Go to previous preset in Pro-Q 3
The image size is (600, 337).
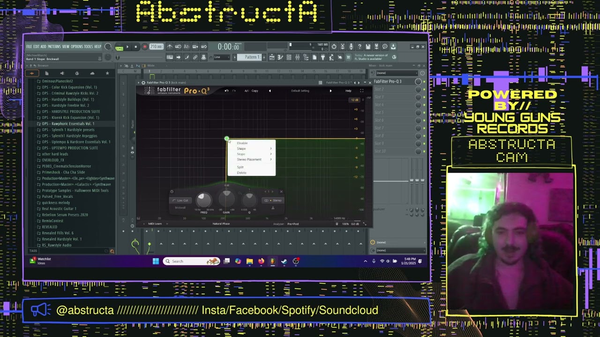coord(270,91)
